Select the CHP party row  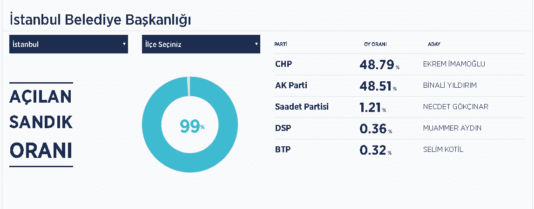(x=399, y=64)
